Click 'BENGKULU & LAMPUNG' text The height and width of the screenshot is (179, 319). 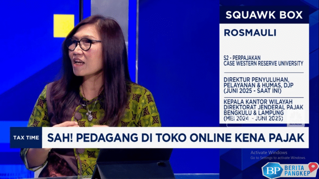click(x=253, y=113)
